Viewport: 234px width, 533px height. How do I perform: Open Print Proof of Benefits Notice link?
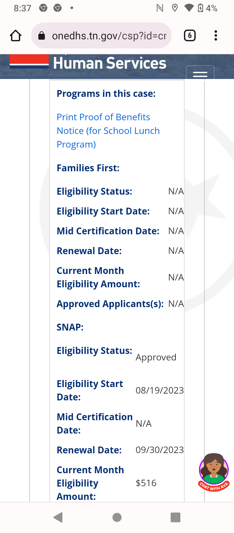point(108,131)
